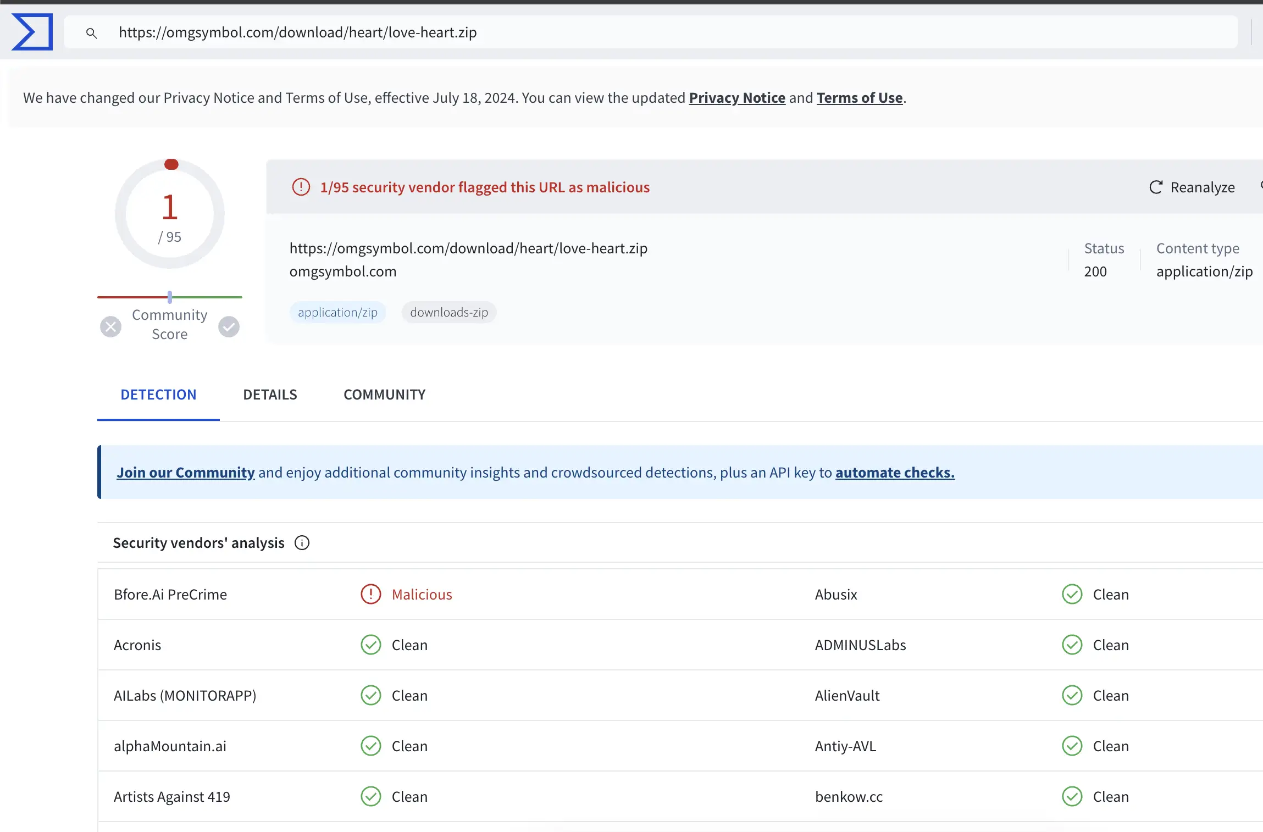
Task: Click the Abusix vendor name
Action: pos(836,595)
